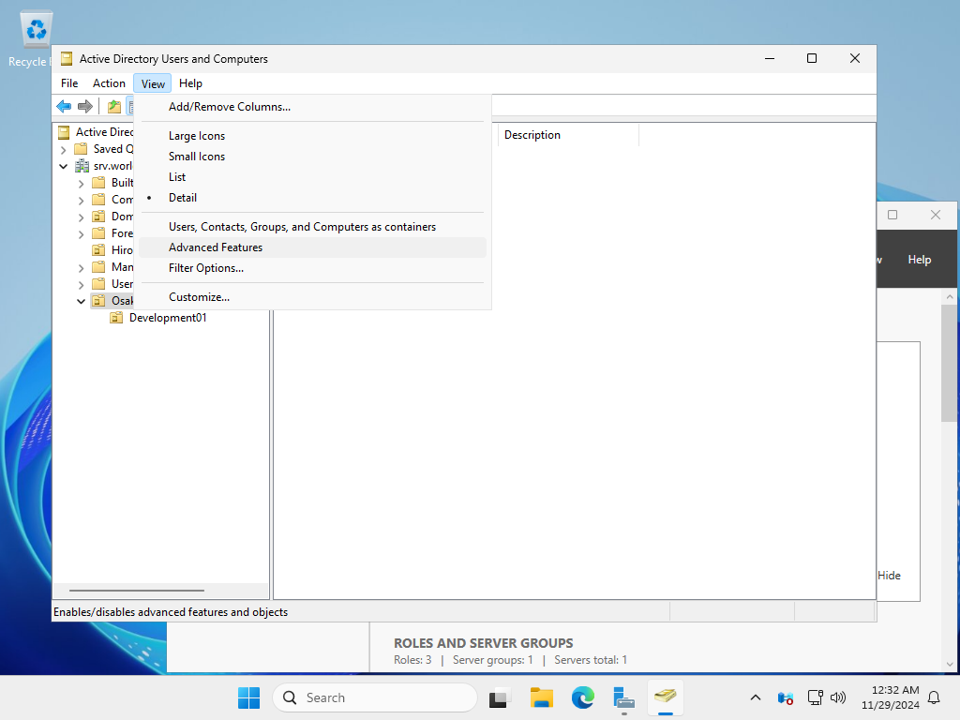Viewport: 960px width, 720px height.
Task: Click the Up one level folder icon
Action: [114, 107]
